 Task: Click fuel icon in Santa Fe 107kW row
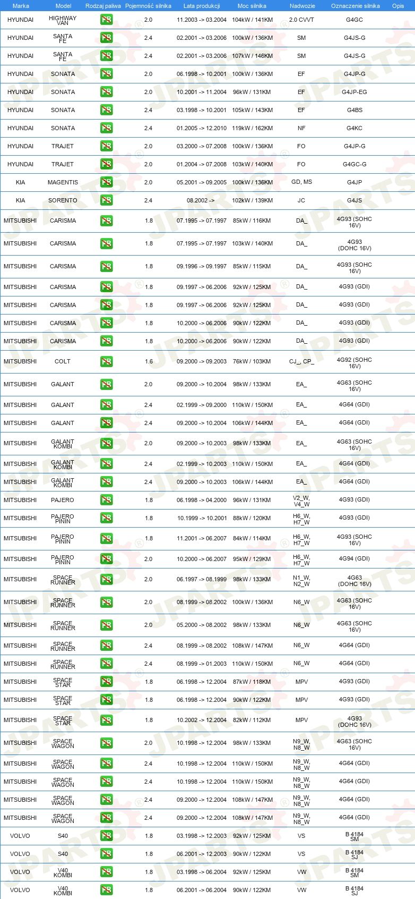click(106, 56)
